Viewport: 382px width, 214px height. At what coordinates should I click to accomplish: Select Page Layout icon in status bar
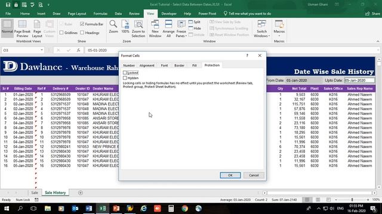[318, 200]
